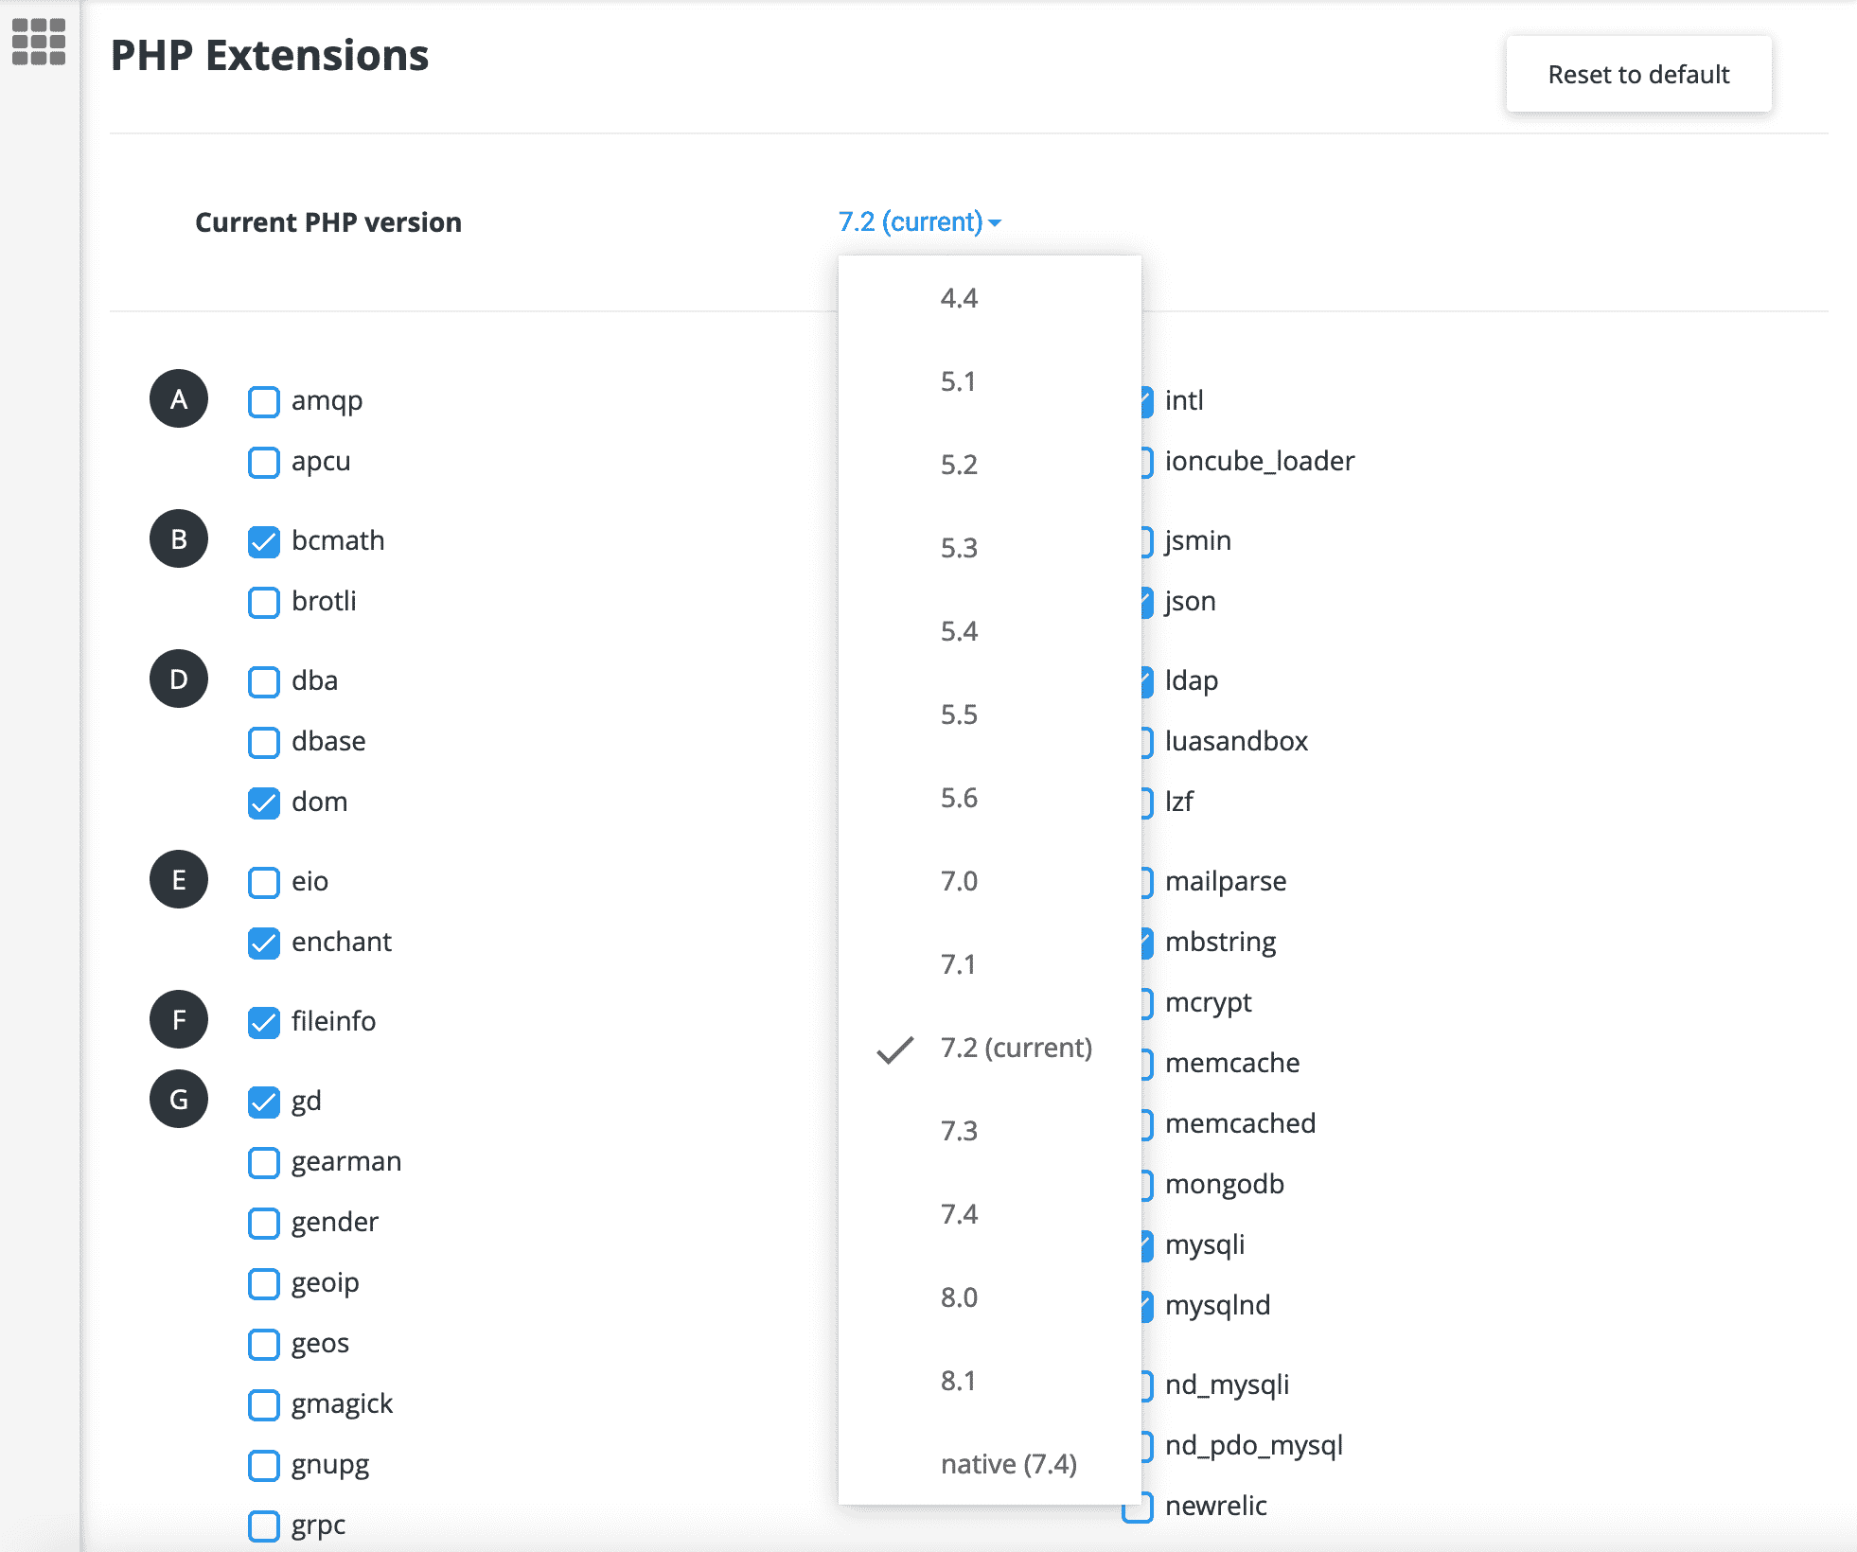Click the letter F section badge

(179, 1019)
